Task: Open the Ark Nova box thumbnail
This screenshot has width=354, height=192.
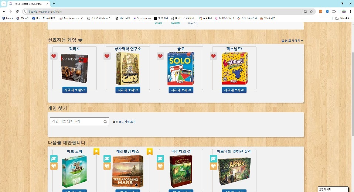Action: tap(74, 171)
